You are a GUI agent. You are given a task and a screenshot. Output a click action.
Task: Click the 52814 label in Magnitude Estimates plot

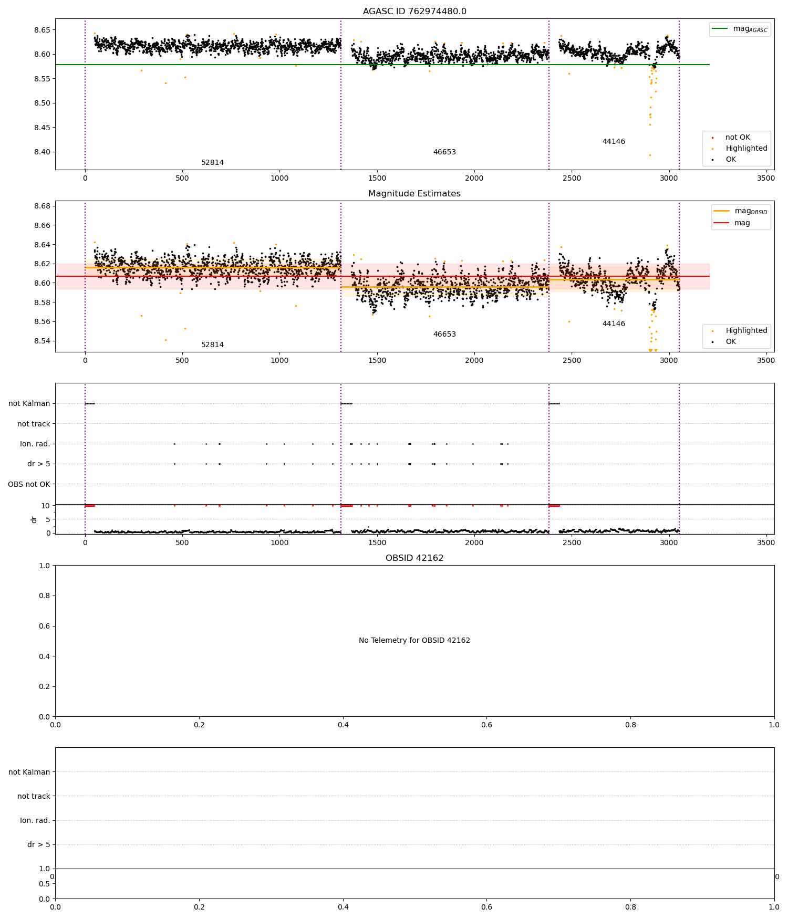[212, 345]
